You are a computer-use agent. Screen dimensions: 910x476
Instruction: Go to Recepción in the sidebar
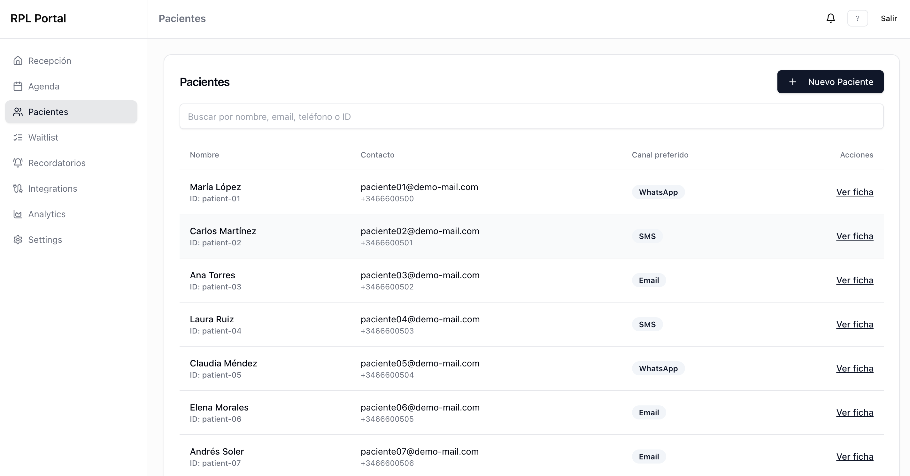click(x=71, y=61)
